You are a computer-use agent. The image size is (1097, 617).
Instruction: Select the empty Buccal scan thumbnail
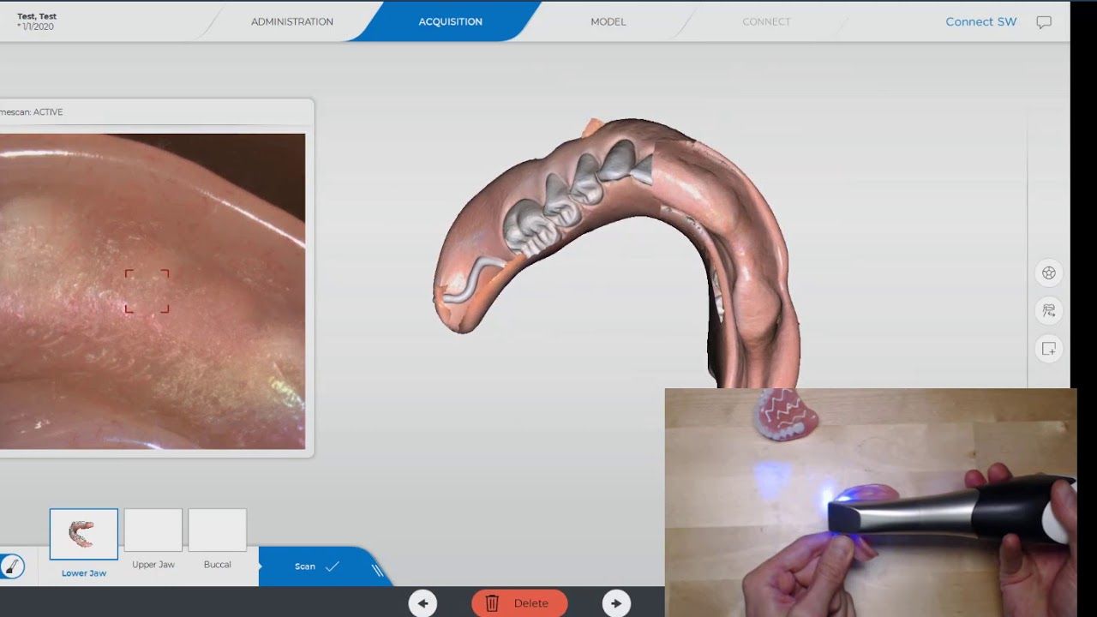(218, 530)
